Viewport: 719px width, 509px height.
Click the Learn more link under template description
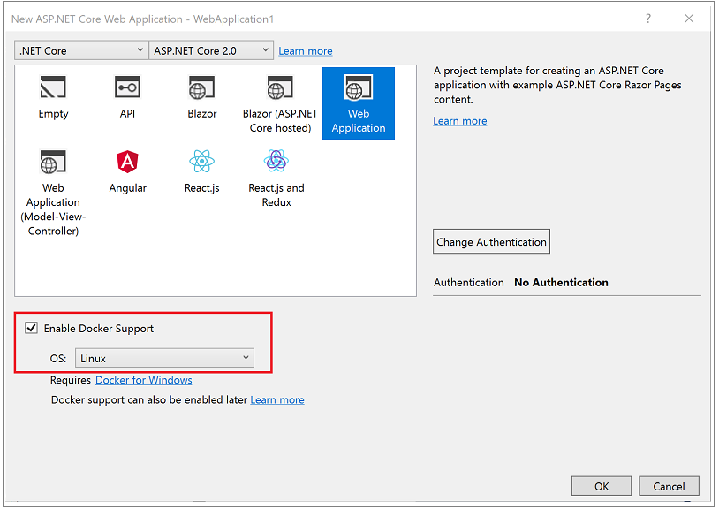[x=459, y=120]
